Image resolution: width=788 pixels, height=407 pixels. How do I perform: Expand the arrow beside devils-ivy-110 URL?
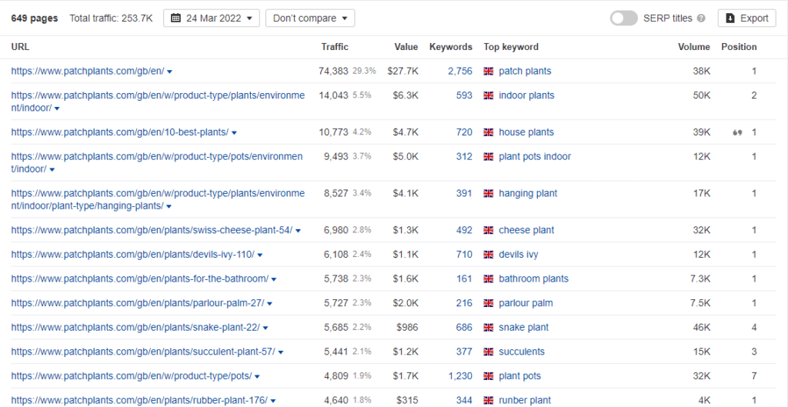pyautogui.click(x=260, y=255)
